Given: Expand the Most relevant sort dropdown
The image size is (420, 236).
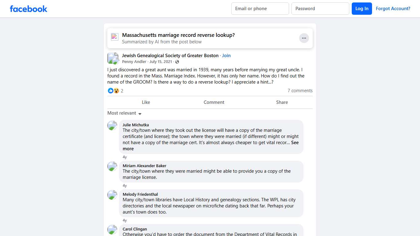Looking at the screenshot, I should 124,113.
